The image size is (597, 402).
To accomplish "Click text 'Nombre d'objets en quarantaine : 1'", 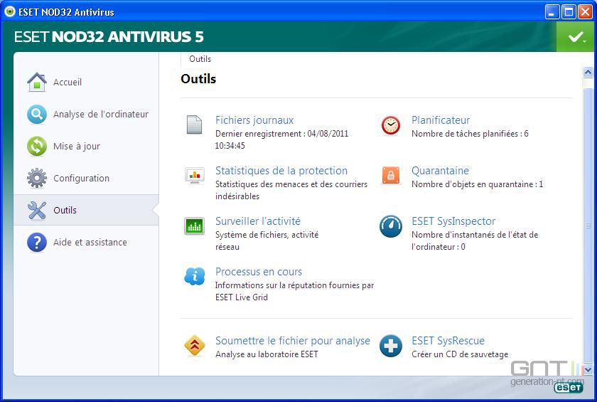I will click(x=478, y=184).
